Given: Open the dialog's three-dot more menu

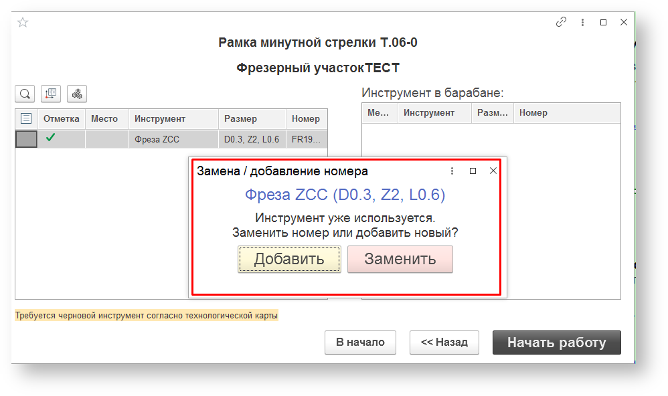Looking at the screenshot, I should pyautogui.click(x=452, y=171).
